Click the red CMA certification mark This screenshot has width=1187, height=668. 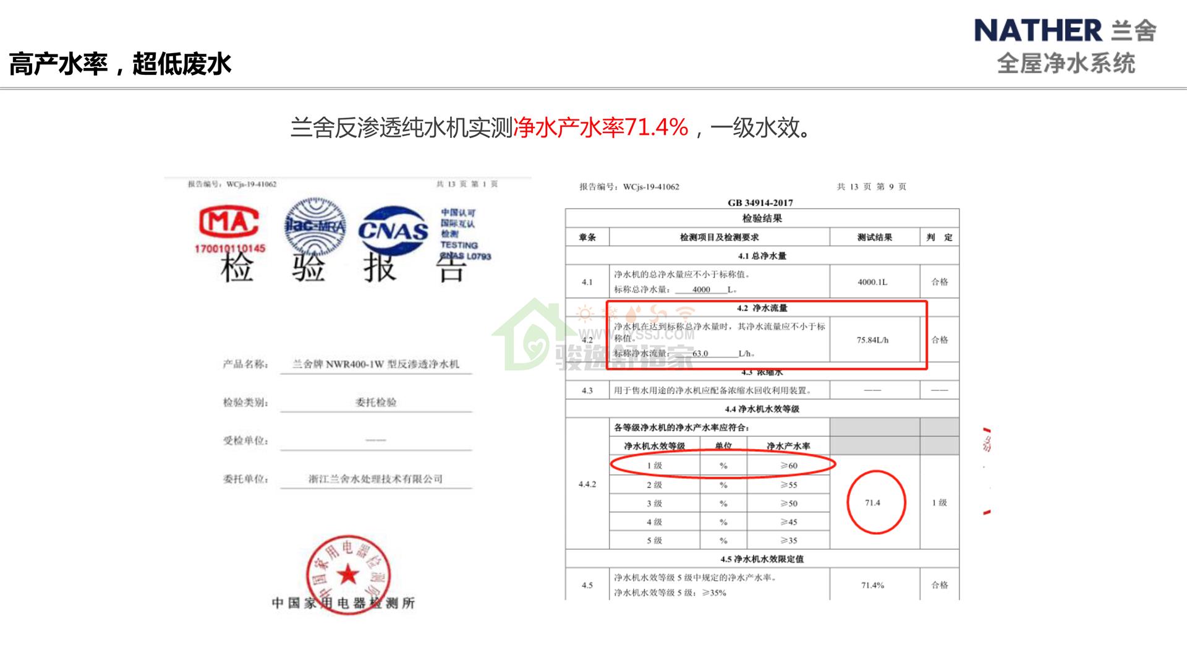229,222
